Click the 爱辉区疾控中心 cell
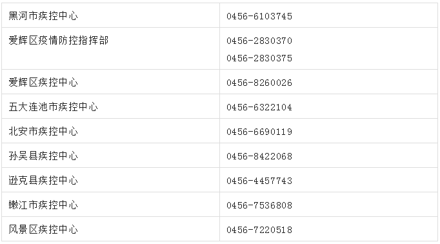This screenshot has height=244, width=440. pos(110,82)
